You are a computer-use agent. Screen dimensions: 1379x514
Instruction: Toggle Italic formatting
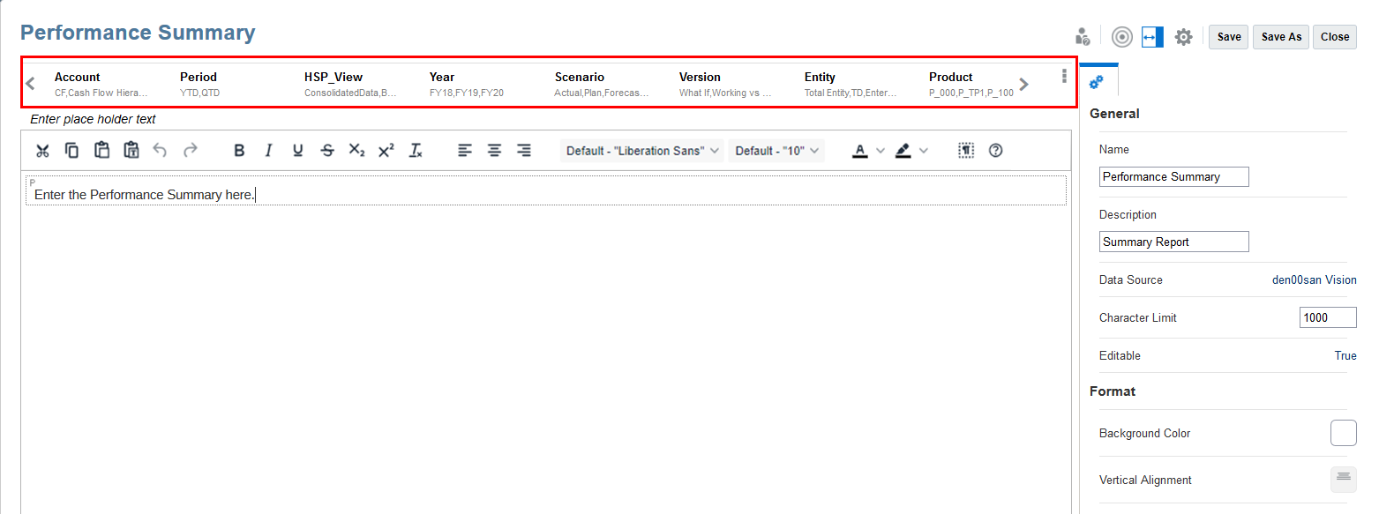coord(269,151)
